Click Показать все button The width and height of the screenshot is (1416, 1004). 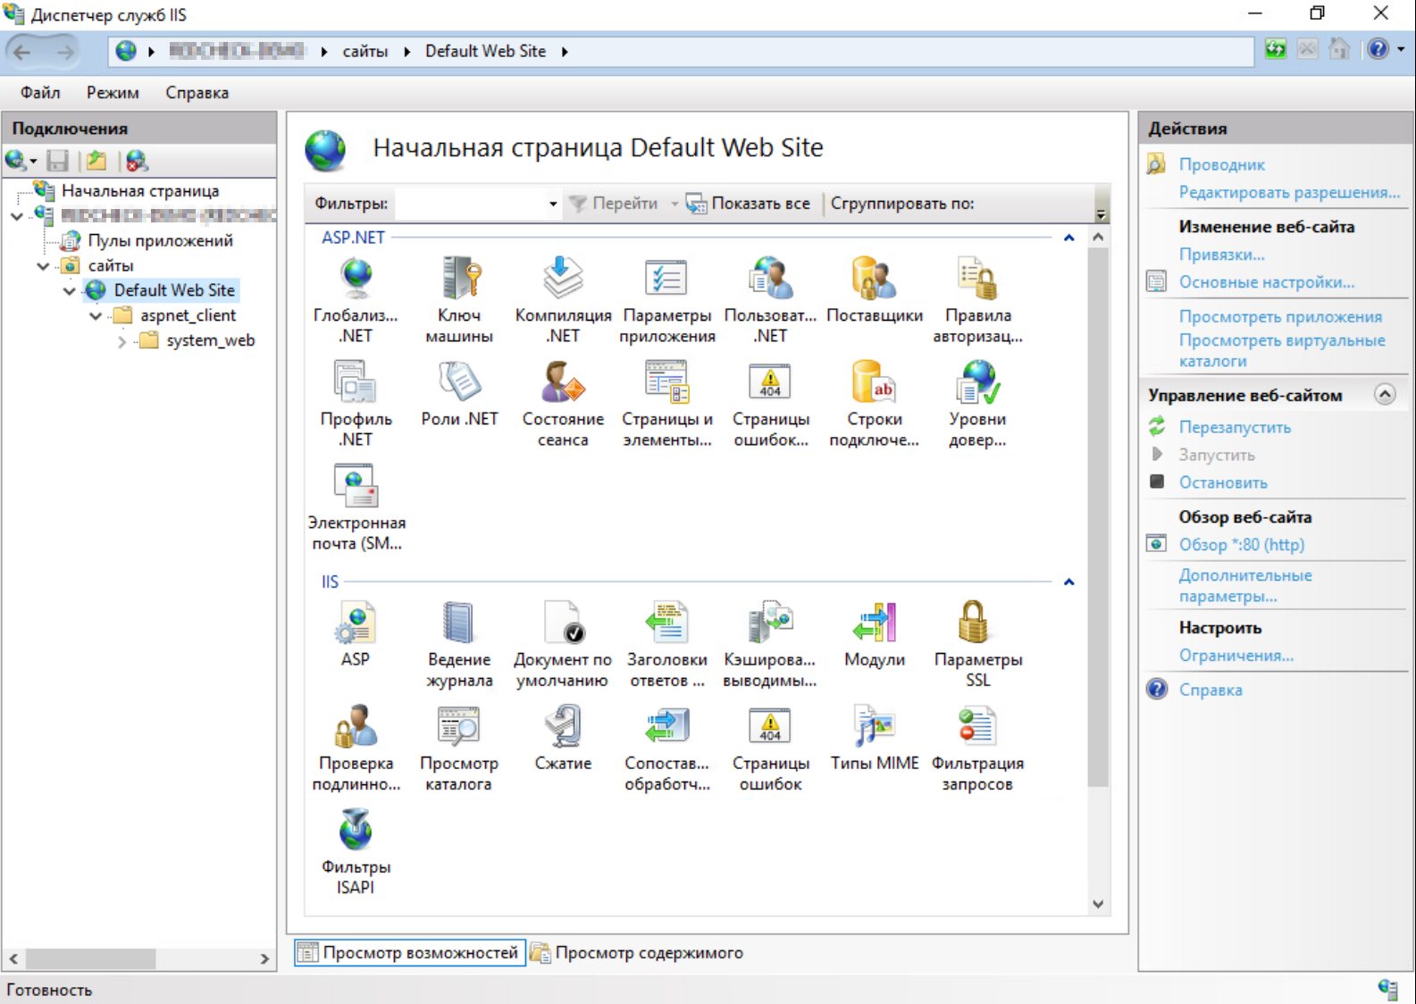click(749, 204)
